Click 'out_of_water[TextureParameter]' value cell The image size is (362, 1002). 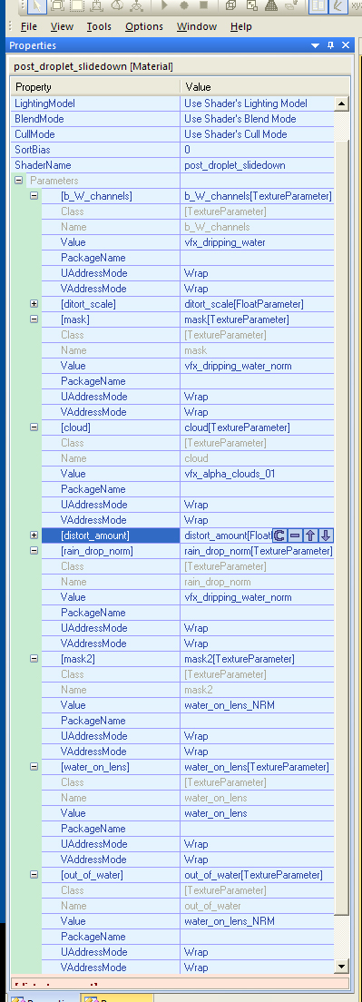pos(258,875)
